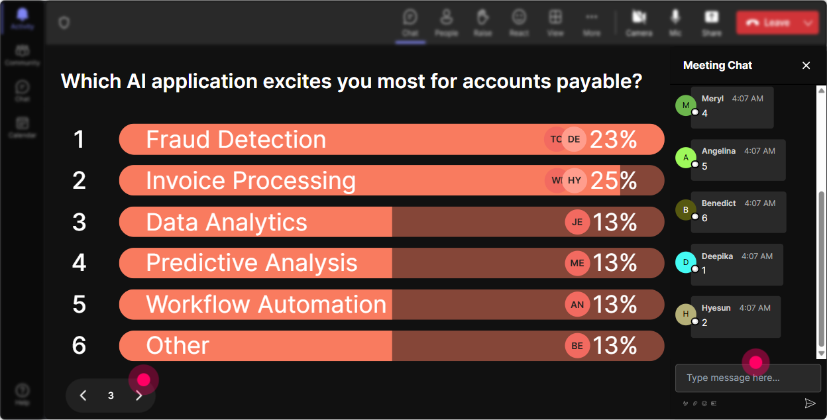Select the Data Analytics poll bar
827x420 pixels.
[x=392, y=222]
